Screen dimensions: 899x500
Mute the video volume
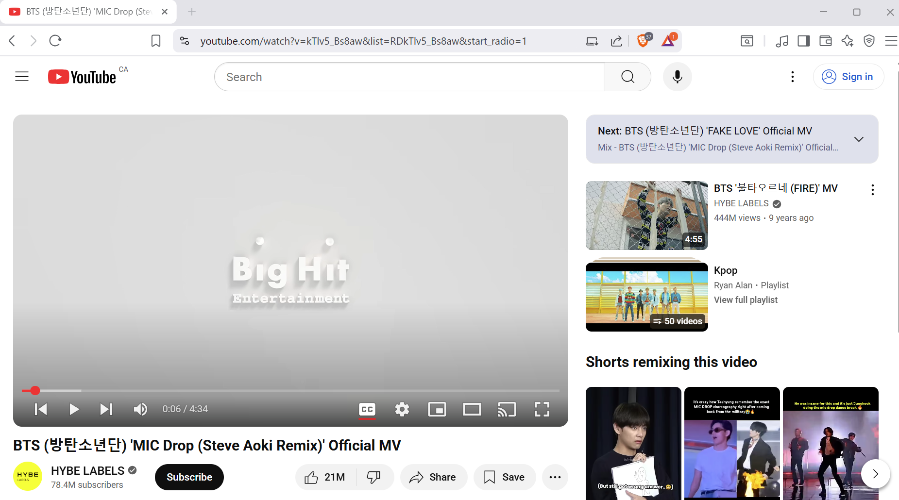[x=140, y=409]
